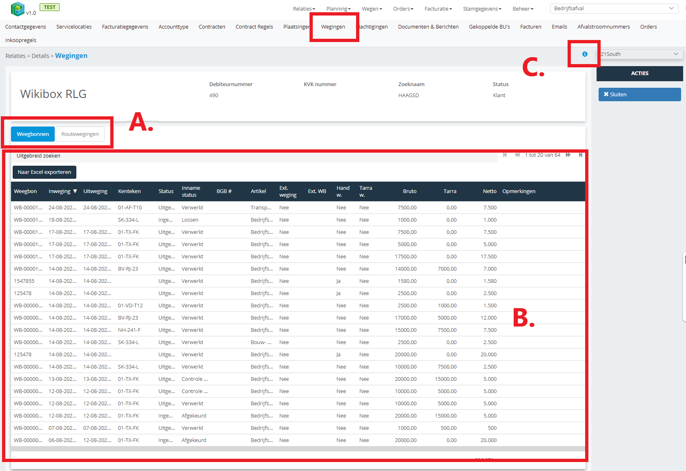Select kenteken cell 01-AF-T10
Image resolution: width=686 pixels, height=471 pixels.
(x=130, y=207)
